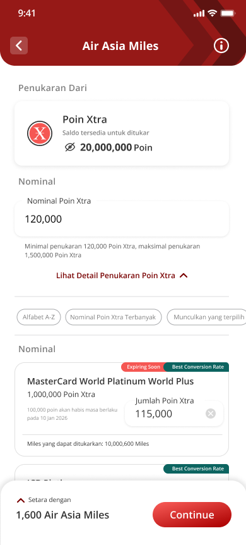Tap the cellular signal icon

click(199, 13)
